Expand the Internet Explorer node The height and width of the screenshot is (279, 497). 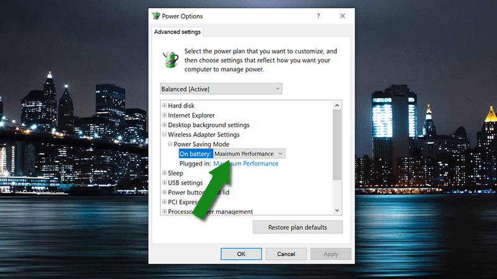164,115
